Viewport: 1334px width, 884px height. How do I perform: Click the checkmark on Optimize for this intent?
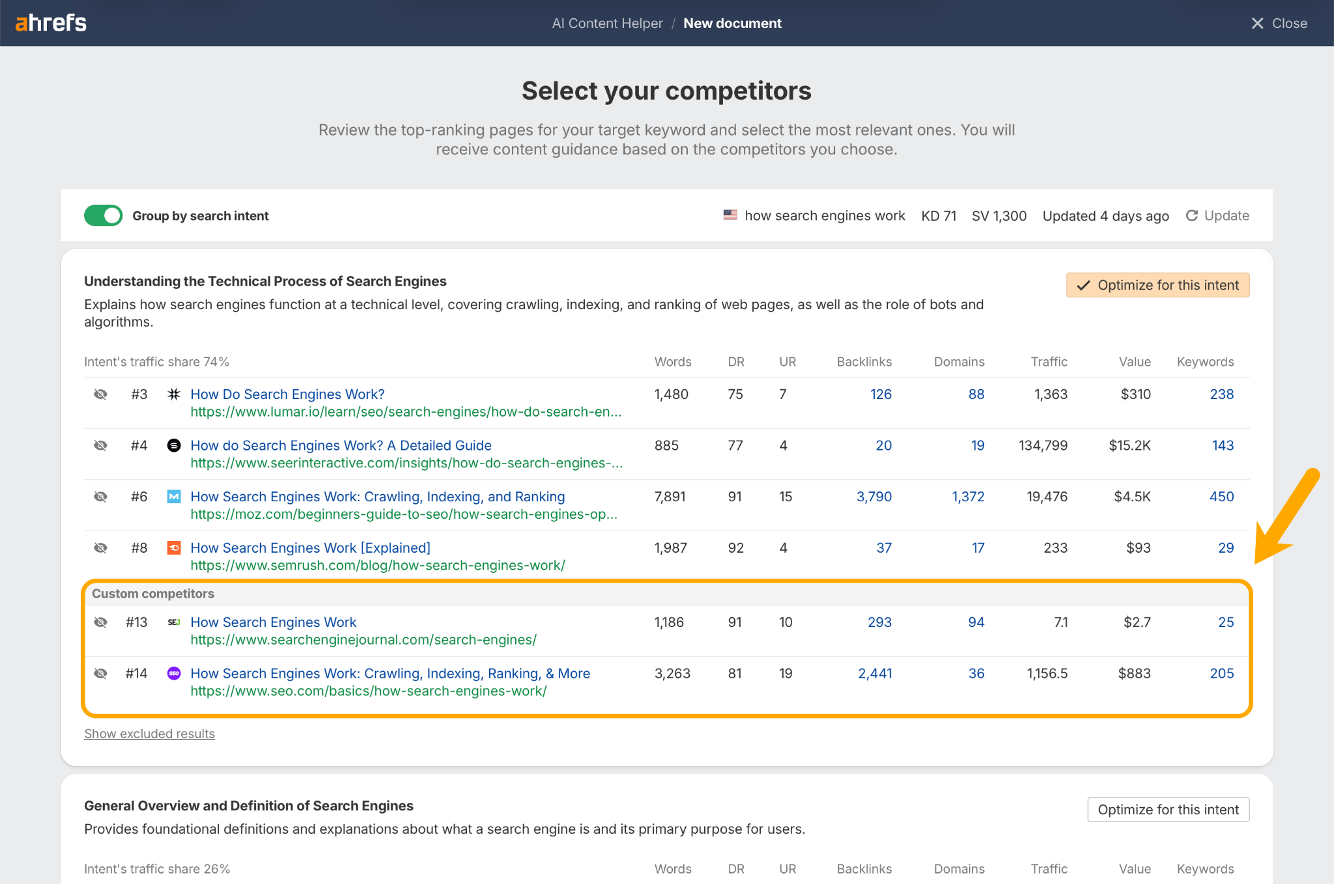pos(1084,284)
